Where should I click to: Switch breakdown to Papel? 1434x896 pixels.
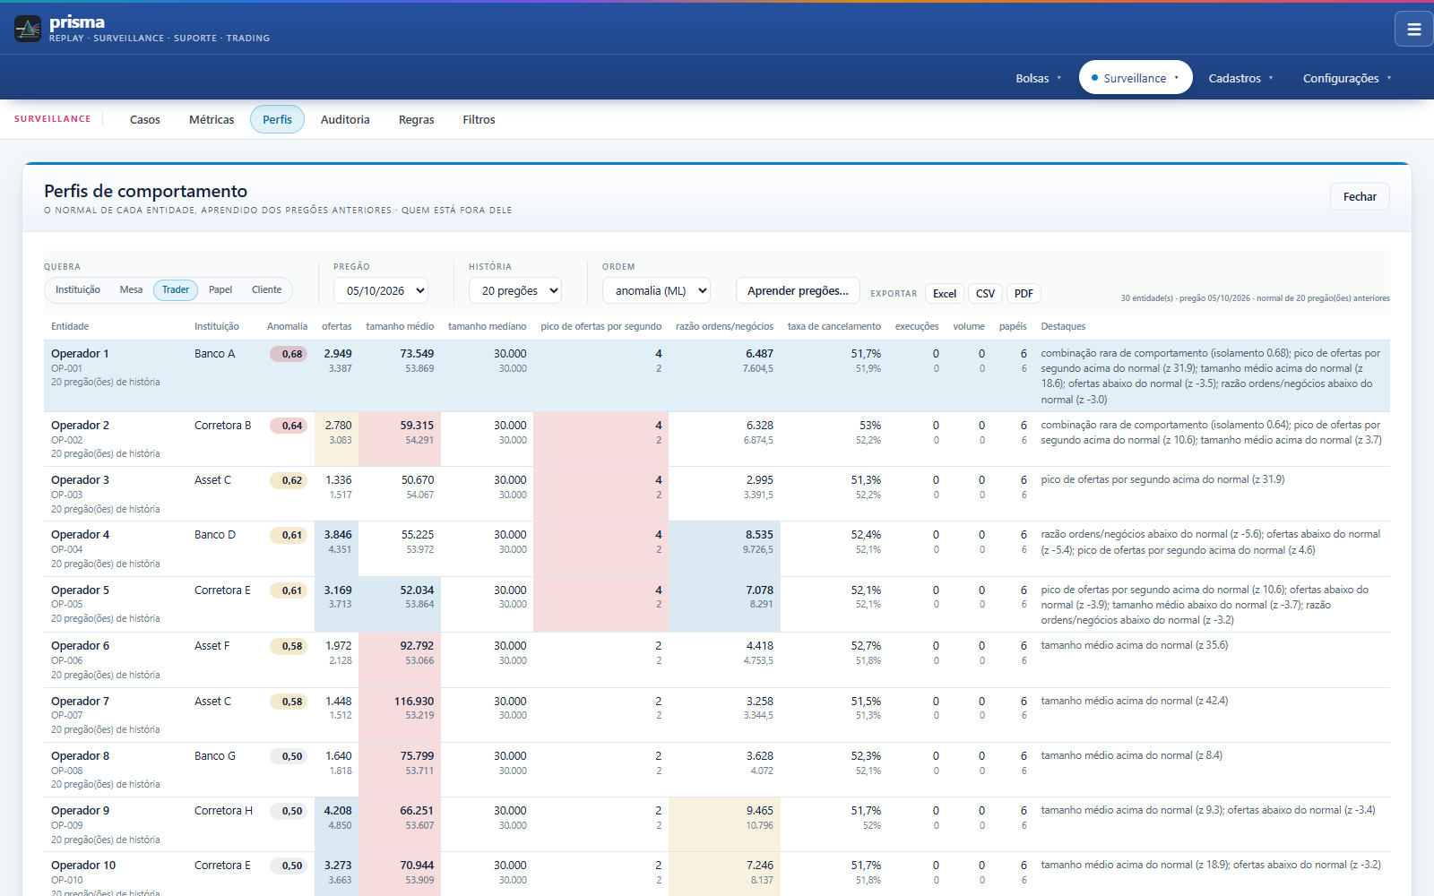pyautogui.click(x=220, y=290)
